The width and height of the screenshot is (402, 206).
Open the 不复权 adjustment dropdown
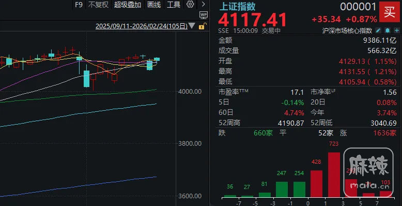pyautogui.click(x=99, y=5)
